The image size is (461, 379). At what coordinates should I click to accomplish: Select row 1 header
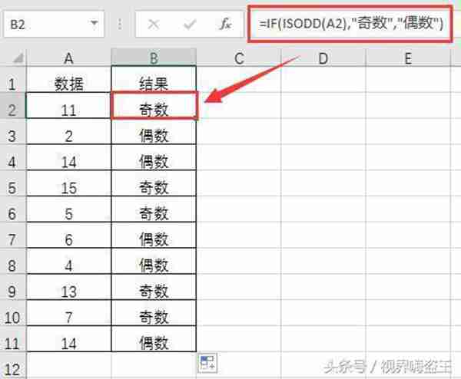tap(12, 80)
